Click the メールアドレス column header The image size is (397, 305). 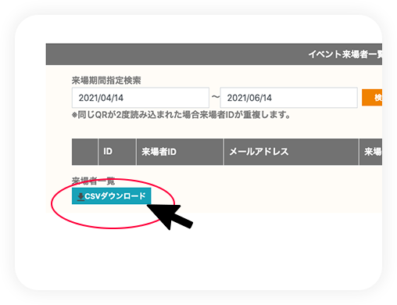click(x=291, y=152)
